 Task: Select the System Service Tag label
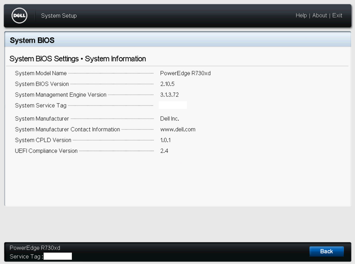[40, 105]
